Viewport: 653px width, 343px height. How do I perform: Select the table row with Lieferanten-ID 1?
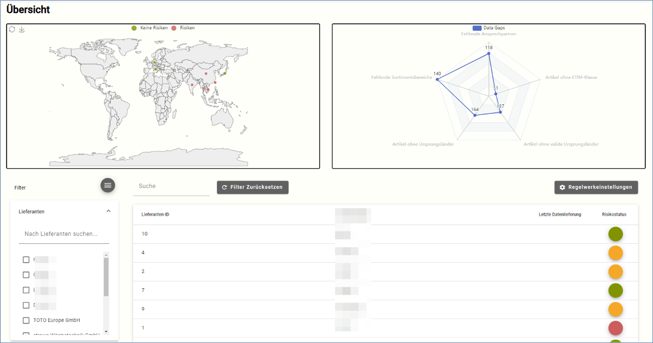[385, 328]
